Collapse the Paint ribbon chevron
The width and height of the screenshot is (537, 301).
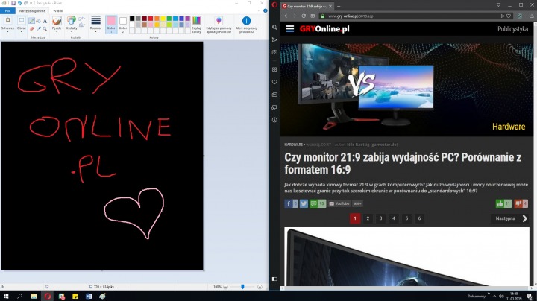tap(260, 10)
